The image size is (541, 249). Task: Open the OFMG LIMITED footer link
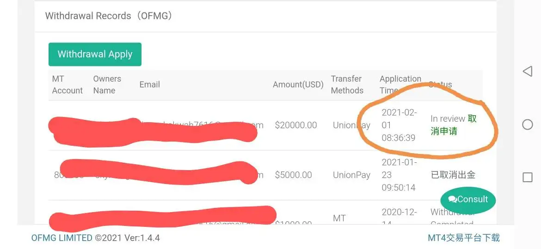[x=62, y=238]
